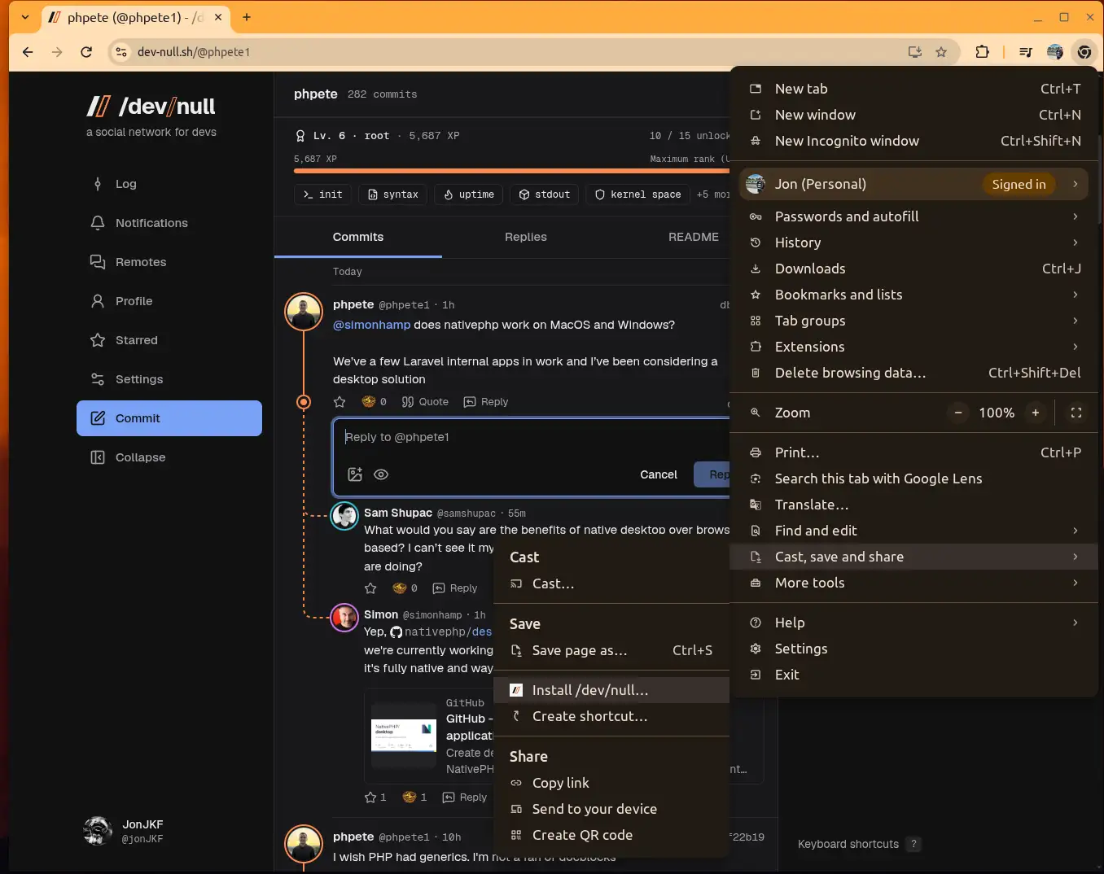Select Create QR code option

(x=611, y=835)
